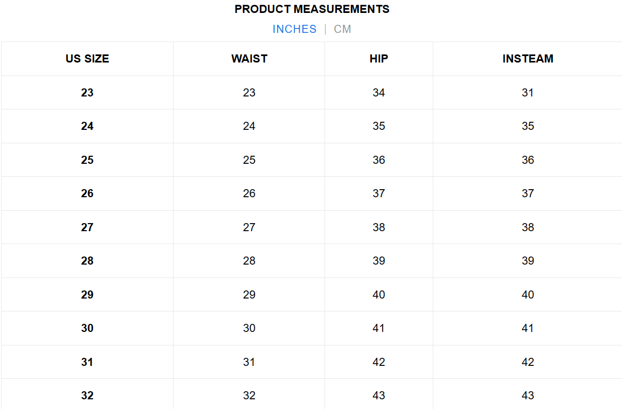
Task: Switch measurements to INCHES
Action: tap(294, 29)
